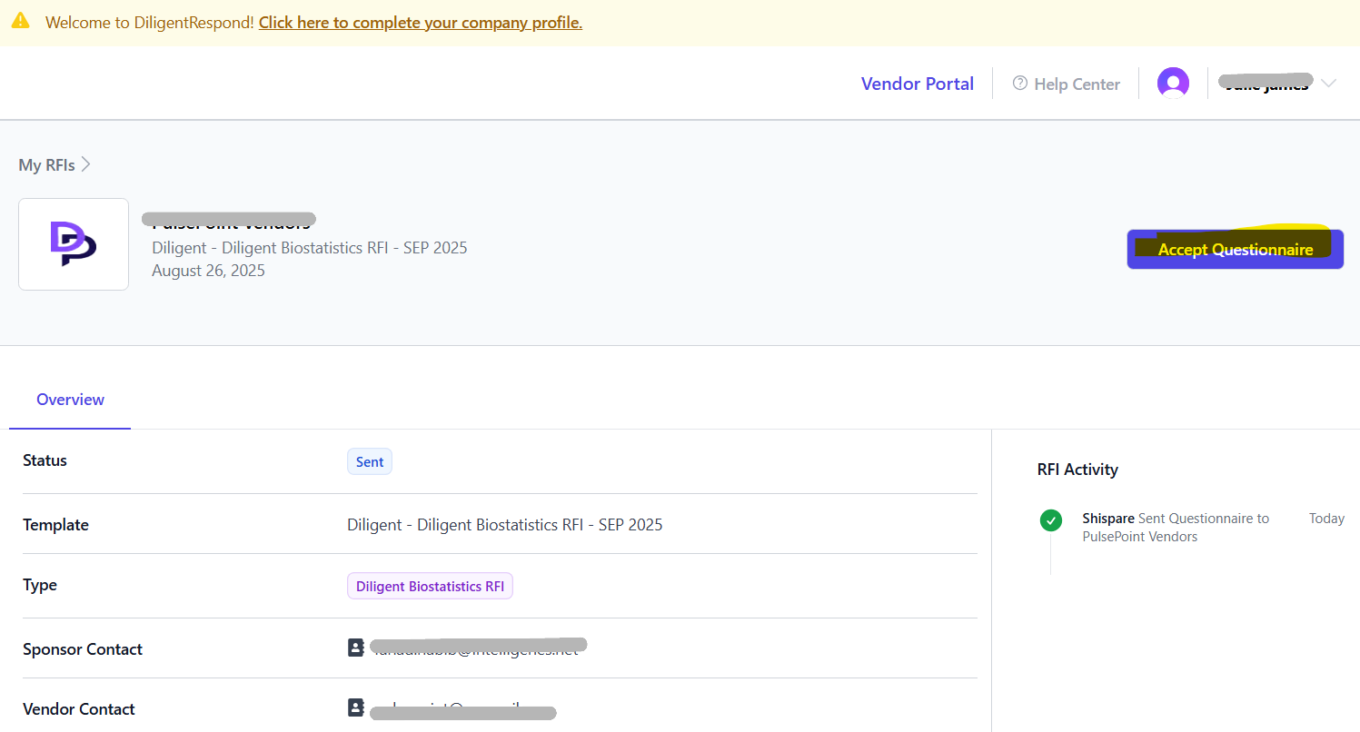Navigate back to My RFIs breadcrumb
This screenshot has height=732, width=1360.
point(46,165)
